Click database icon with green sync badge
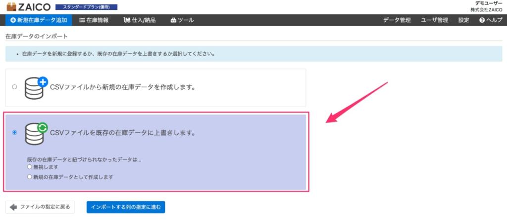The width and height of the screenshot is (507, 220). point(36,134)
